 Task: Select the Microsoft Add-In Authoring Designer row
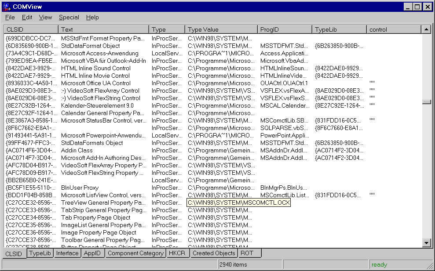point(213,158)
